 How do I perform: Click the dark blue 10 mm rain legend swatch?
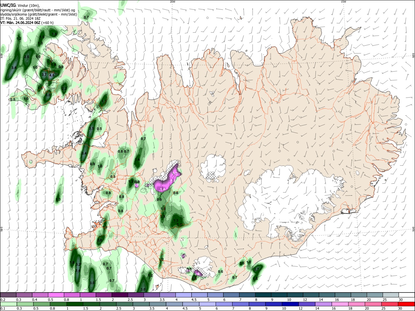(x=290, y=304)
